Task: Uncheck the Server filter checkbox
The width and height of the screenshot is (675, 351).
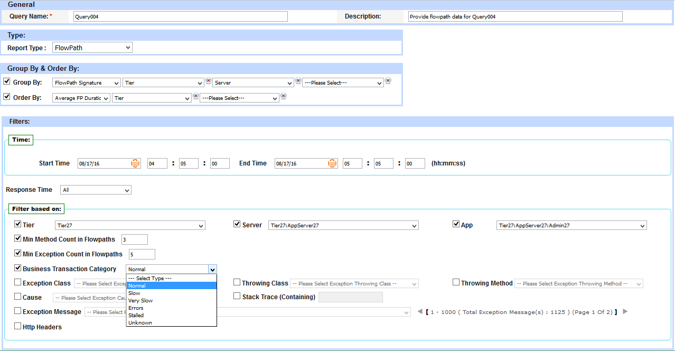Action: pyautogui.click(x=237, y=224)
